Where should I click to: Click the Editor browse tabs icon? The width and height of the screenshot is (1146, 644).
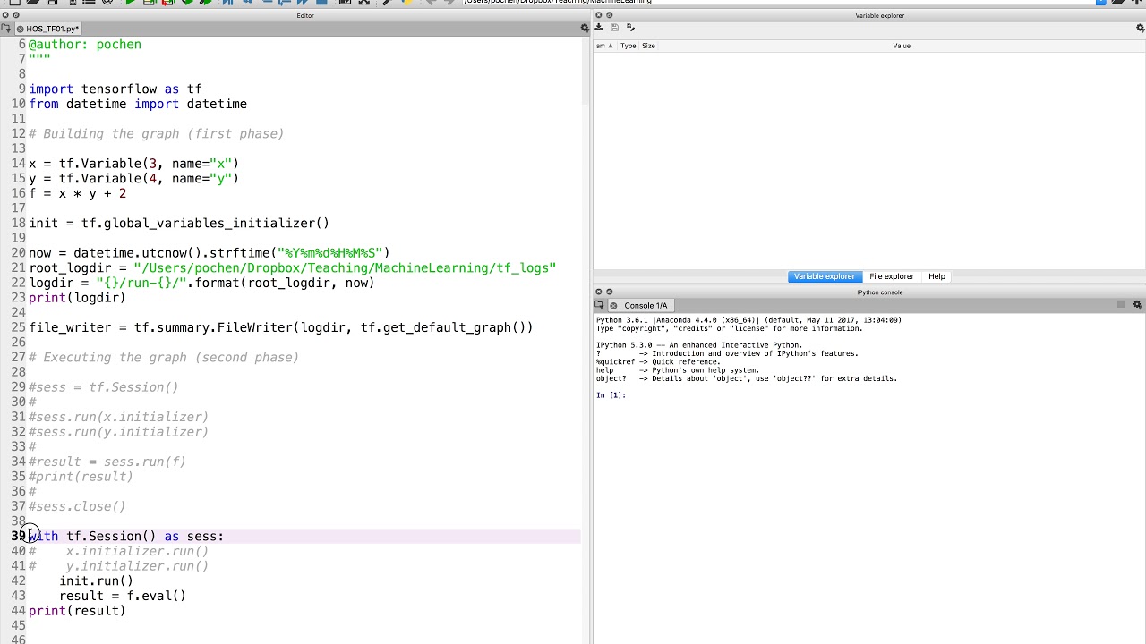(x=5, y=29)
